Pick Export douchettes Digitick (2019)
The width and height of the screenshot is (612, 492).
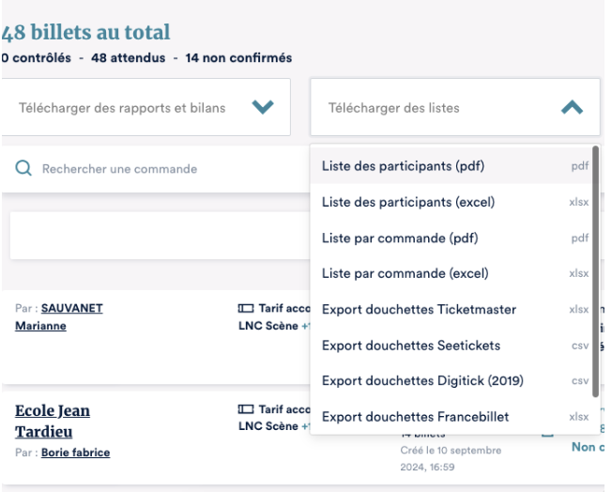(x=421, y=381)
